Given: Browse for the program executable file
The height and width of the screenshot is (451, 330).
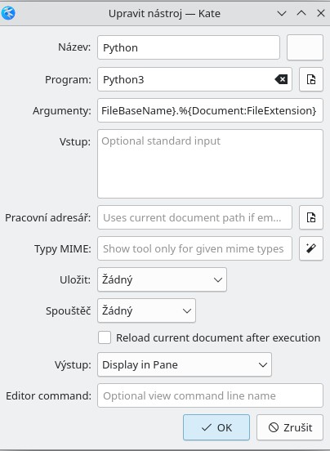Looking at the screenshot, I should [311, 79].
